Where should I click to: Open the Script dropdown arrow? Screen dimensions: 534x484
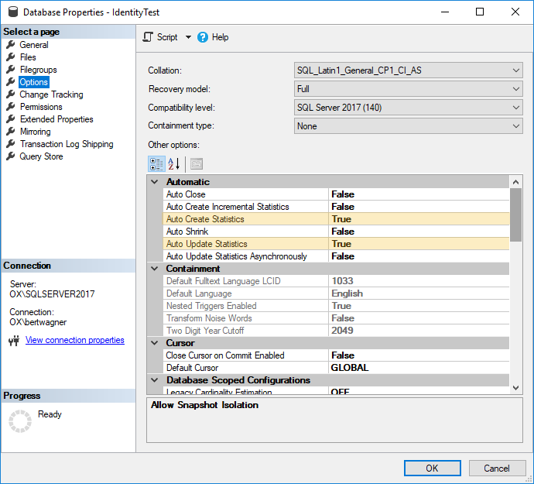pos(188,37)
